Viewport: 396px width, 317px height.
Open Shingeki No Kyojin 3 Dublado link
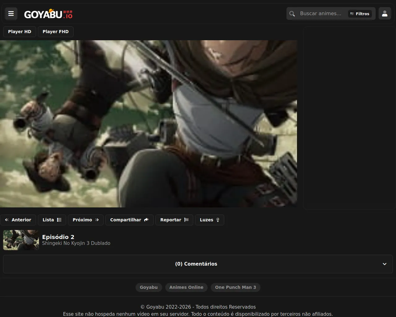pos(76,243)
